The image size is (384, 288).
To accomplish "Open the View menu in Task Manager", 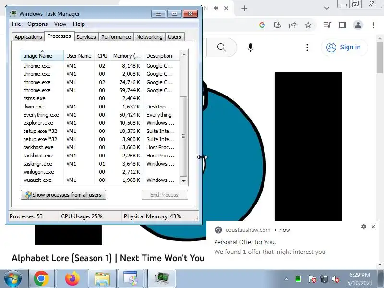I will (60, 24).
